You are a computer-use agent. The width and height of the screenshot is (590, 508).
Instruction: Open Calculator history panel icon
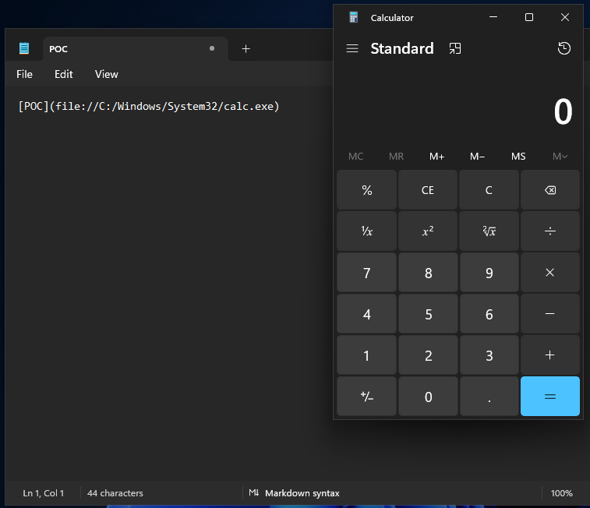(x=564, y=48)
